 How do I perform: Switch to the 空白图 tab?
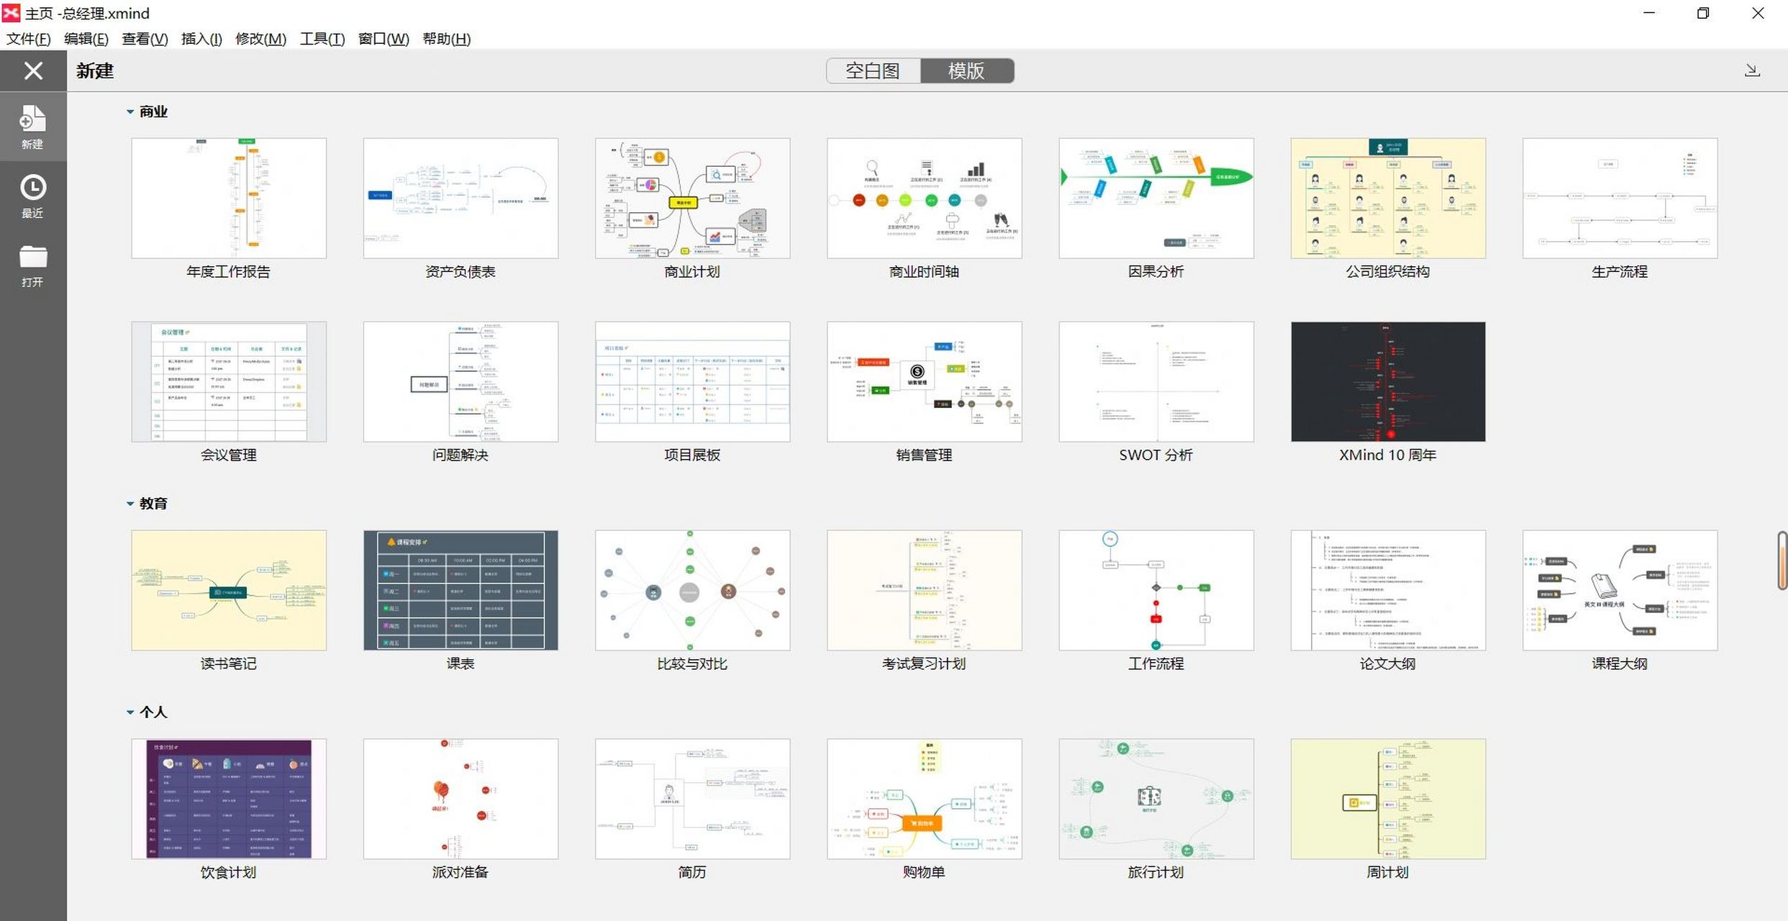click(872, 71)
